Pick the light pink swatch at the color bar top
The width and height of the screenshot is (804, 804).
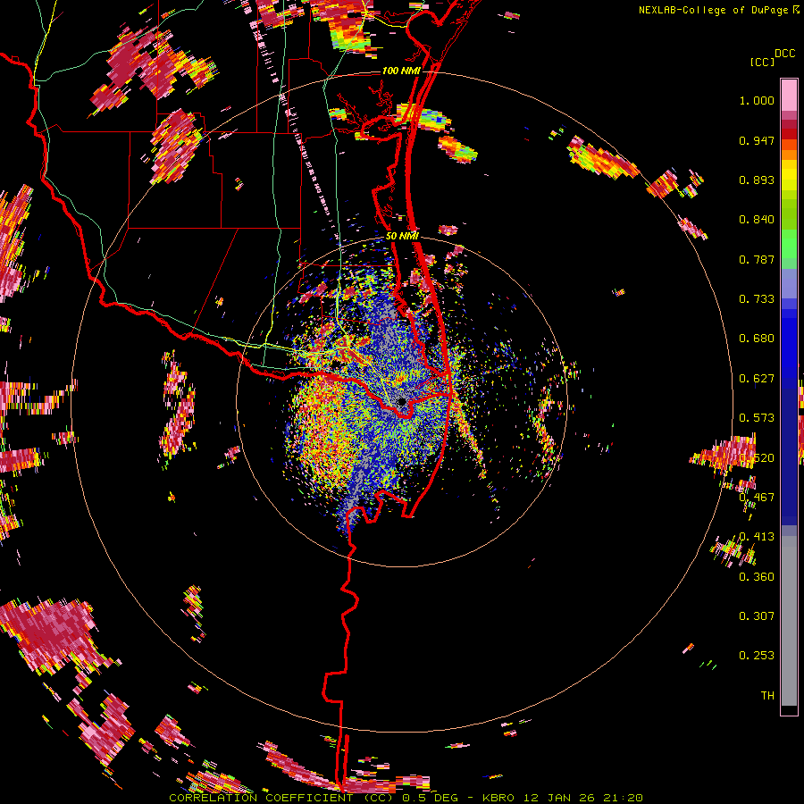point(789,95)
